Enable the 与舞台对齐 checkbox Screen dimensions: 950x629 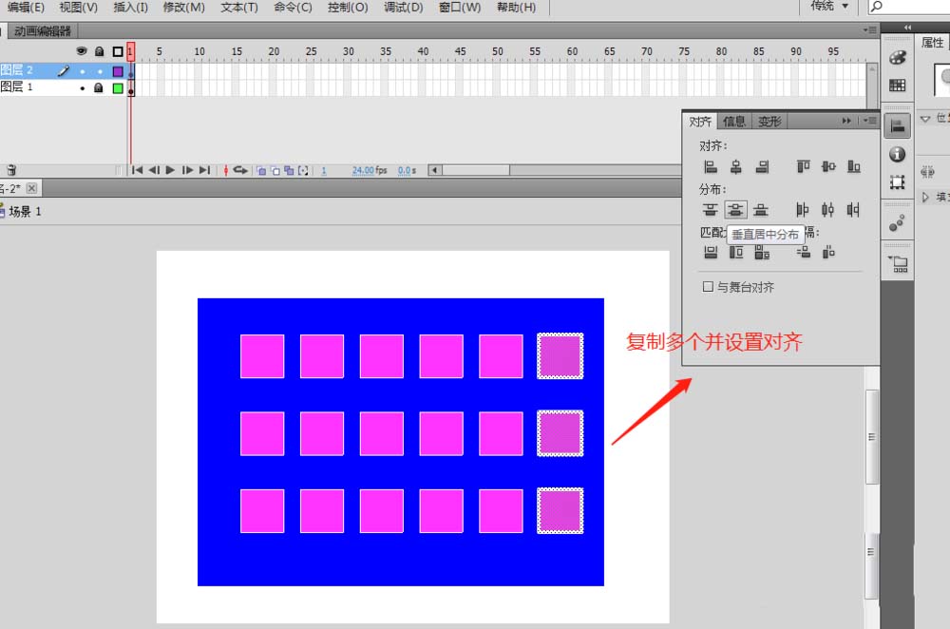707,287
